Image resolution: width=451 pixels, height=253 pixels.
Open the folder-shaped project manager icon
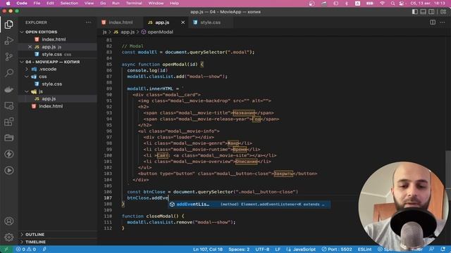coord(9,138)
